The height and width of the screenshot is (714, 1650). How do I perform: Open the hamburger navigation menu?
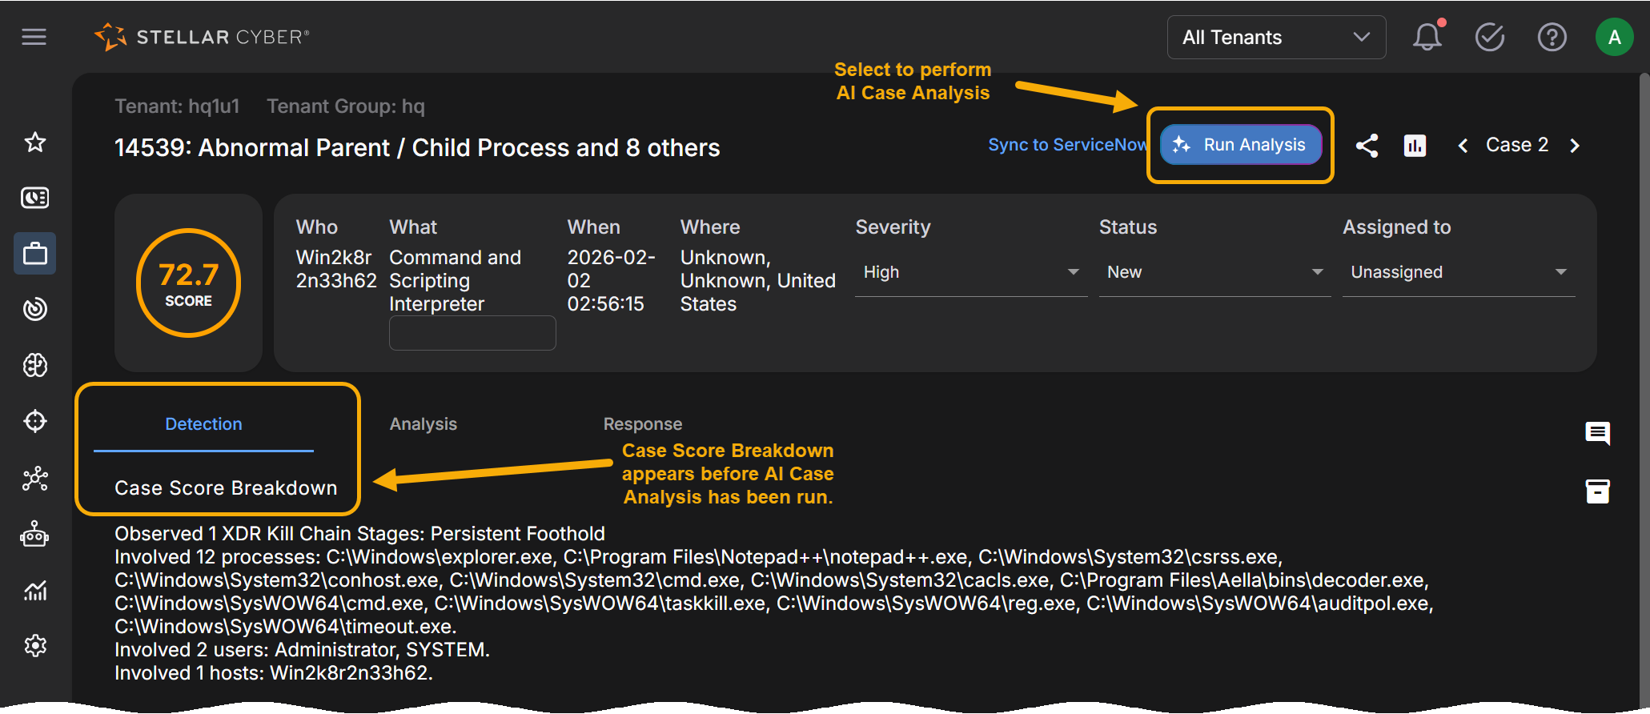pos(34,37)
